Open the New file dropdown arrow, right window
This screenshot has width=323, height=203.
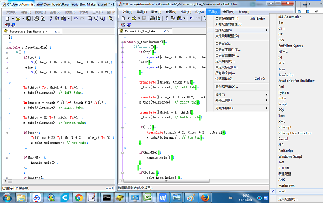[x=128, y=19]
